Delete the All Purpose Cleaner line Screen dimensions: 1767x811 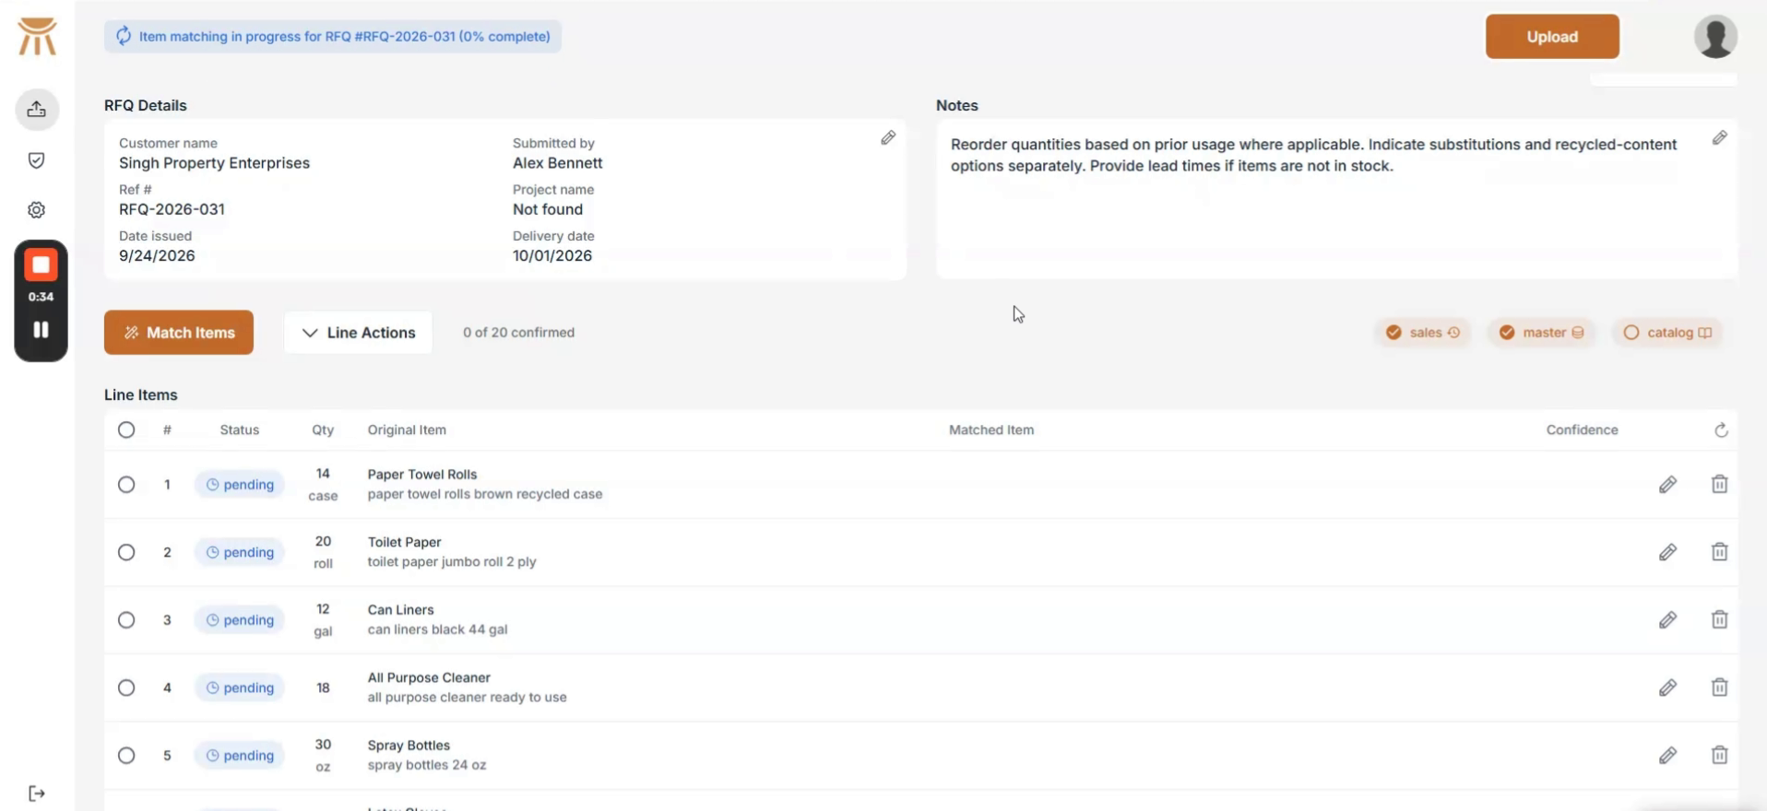point(1720,688)
